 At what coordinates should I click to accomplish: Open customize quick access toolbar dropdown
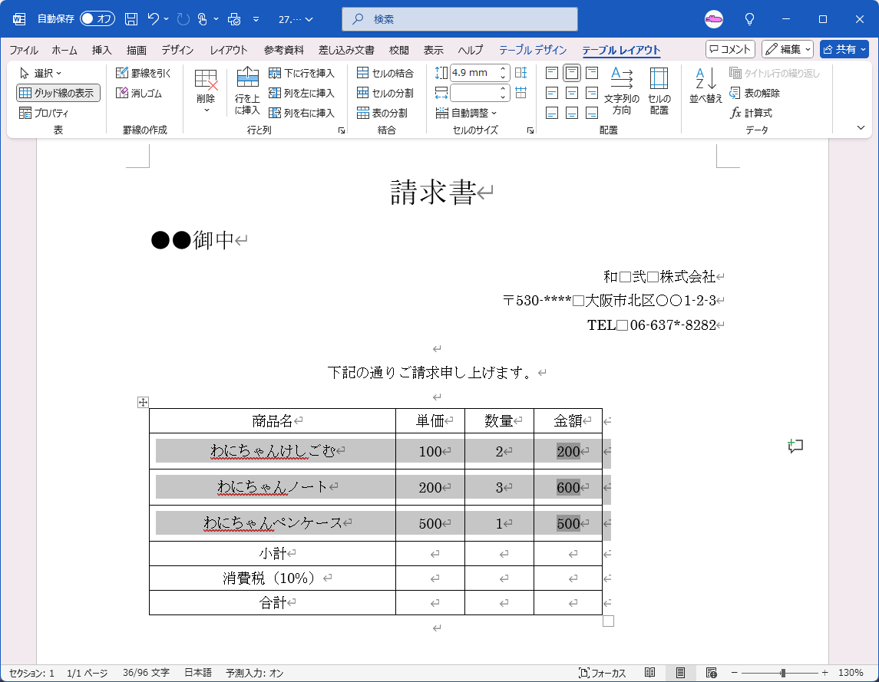(256, 19)
